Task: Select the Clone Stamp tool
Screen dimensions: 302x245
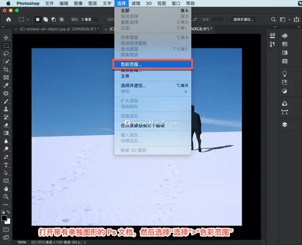Action: point(6,109)
